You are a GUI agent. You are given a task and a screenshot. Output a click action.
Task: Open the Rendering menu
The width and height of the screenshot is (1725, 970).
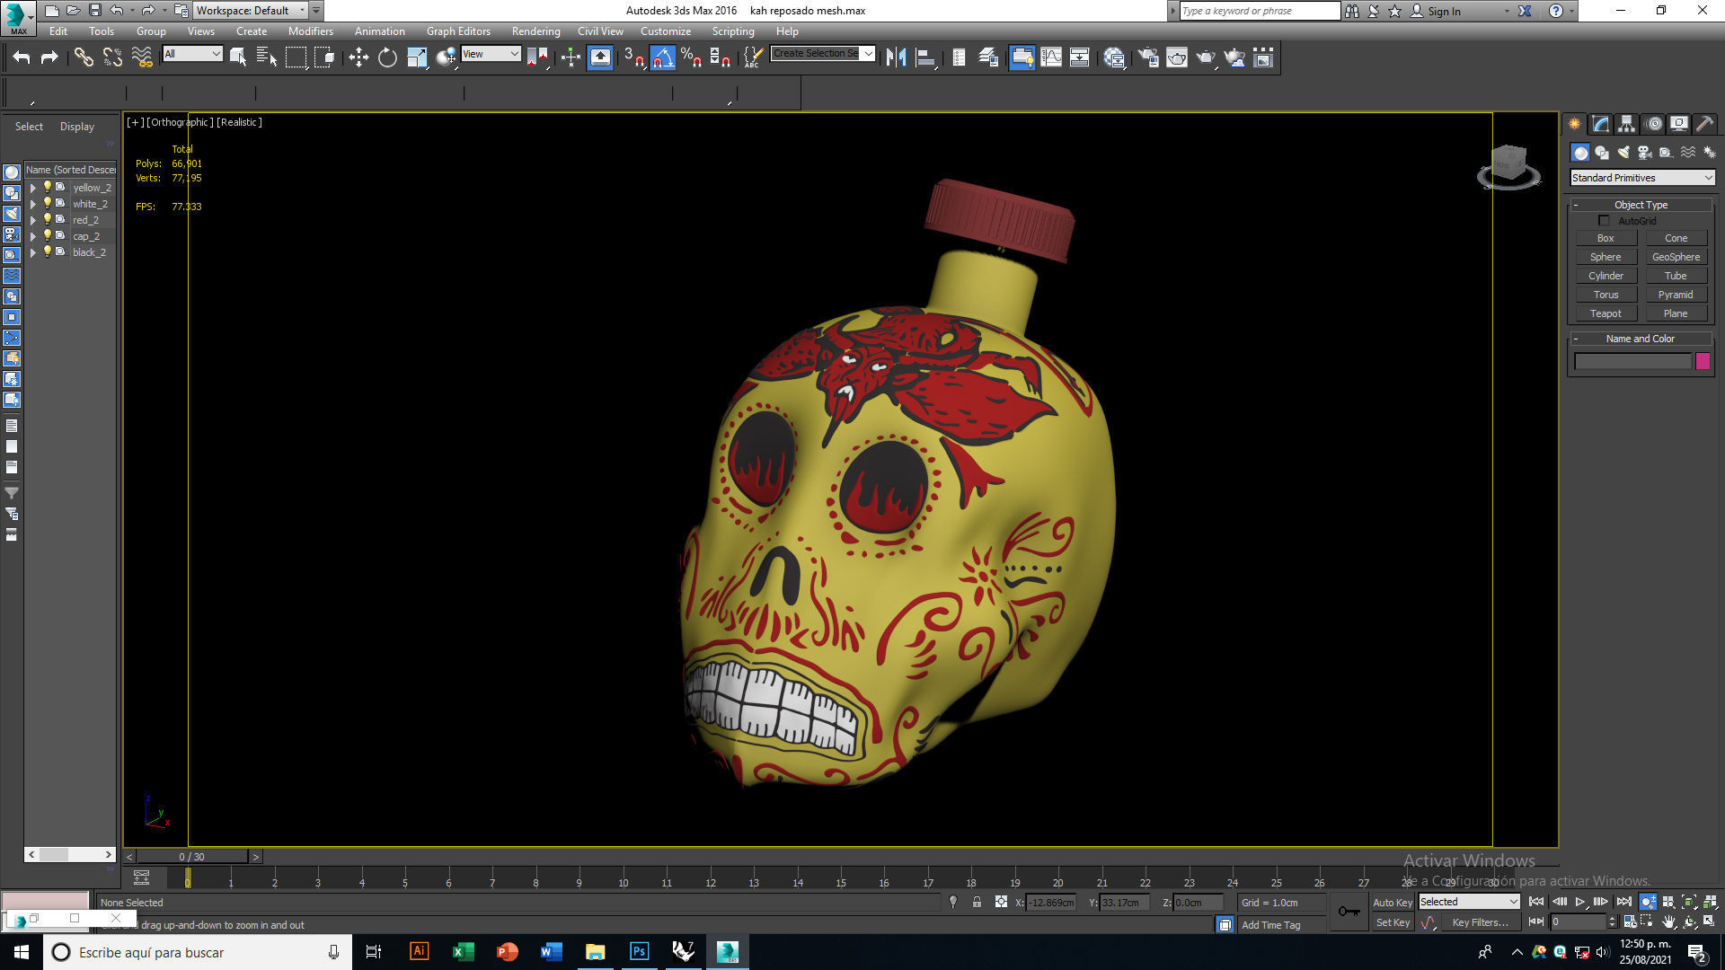[x=535, y=31]
